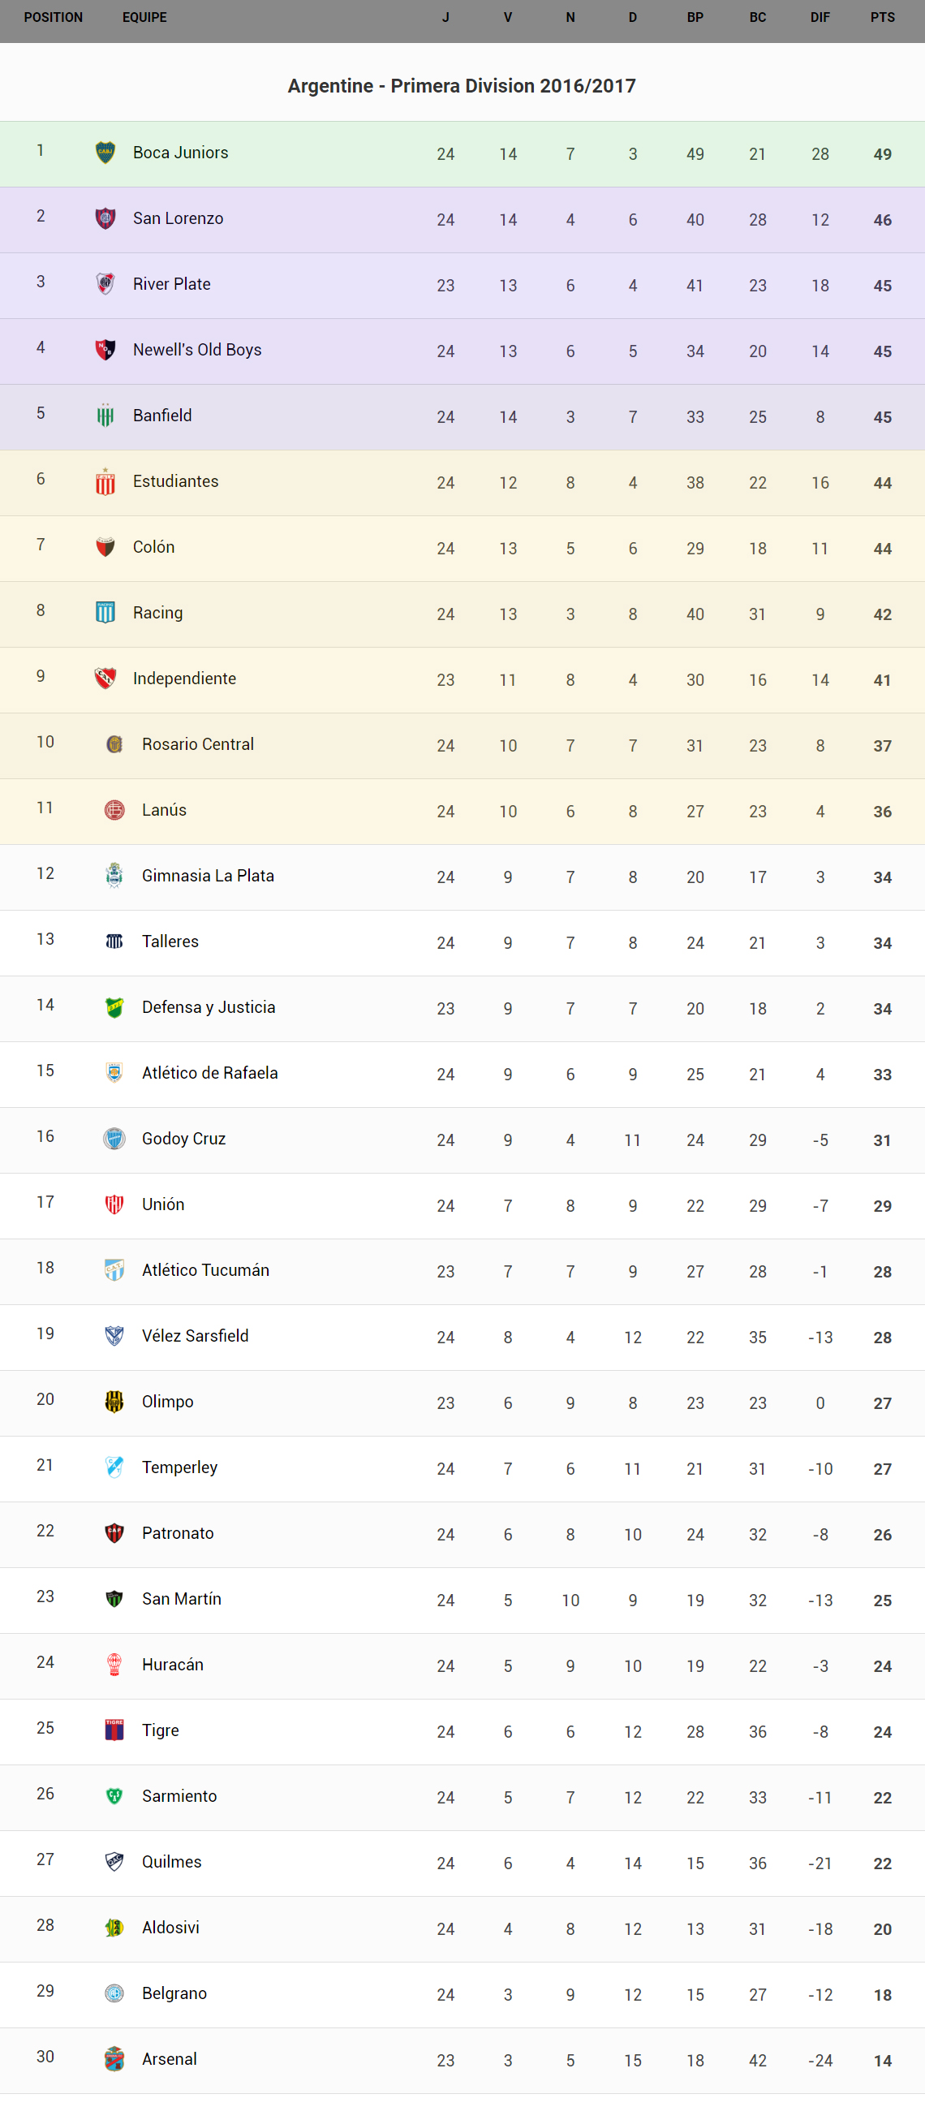Click the Independiente crest icon

pos(105,678)
